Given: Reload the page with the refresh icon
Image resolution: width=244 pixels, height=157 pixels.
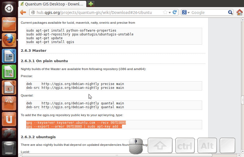Looking at the screenshot, I should 175,12.
